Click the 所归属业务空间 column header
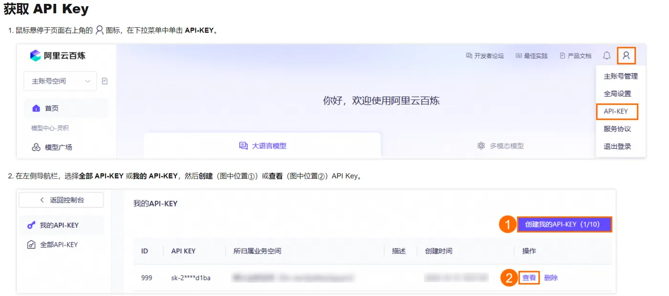The height and width of the screenshot is (296, 669). 257,251
